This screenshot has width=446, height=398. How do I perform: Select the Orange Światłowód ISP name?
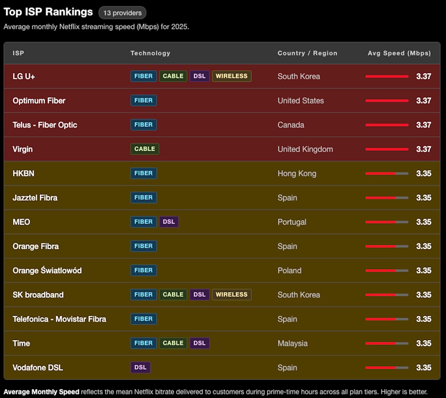tap(47, 271)
